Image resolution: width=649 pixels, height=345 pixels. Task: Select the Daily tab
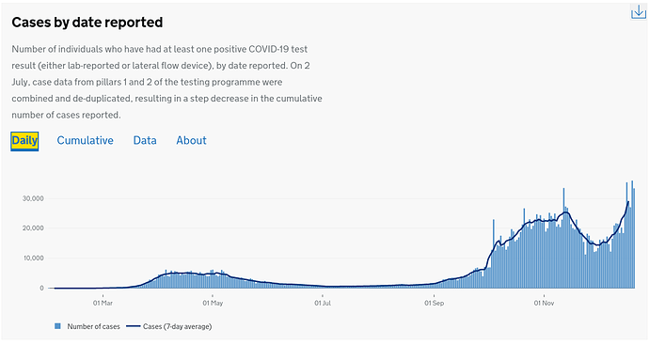point(24,141)
